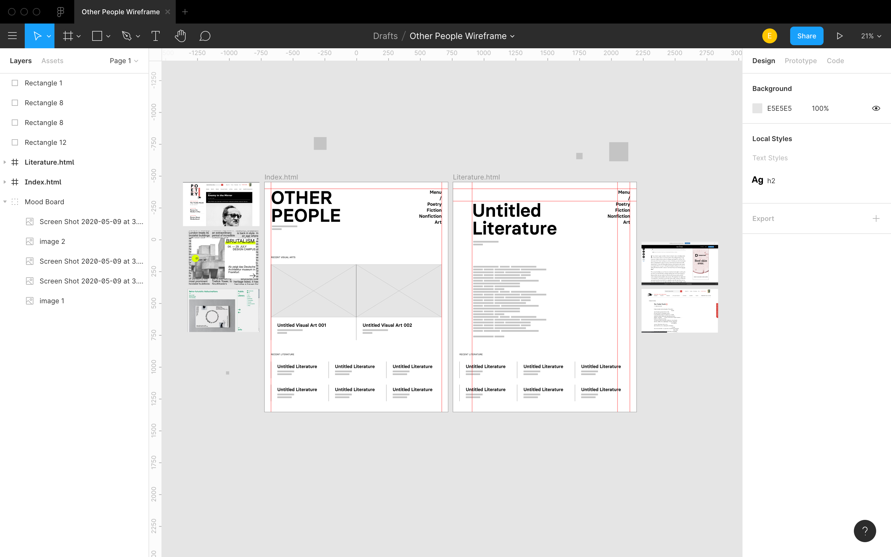The height and width of the screenshot is (557, 891).
Task: Select the Move tool
Action: coord(37,36)
